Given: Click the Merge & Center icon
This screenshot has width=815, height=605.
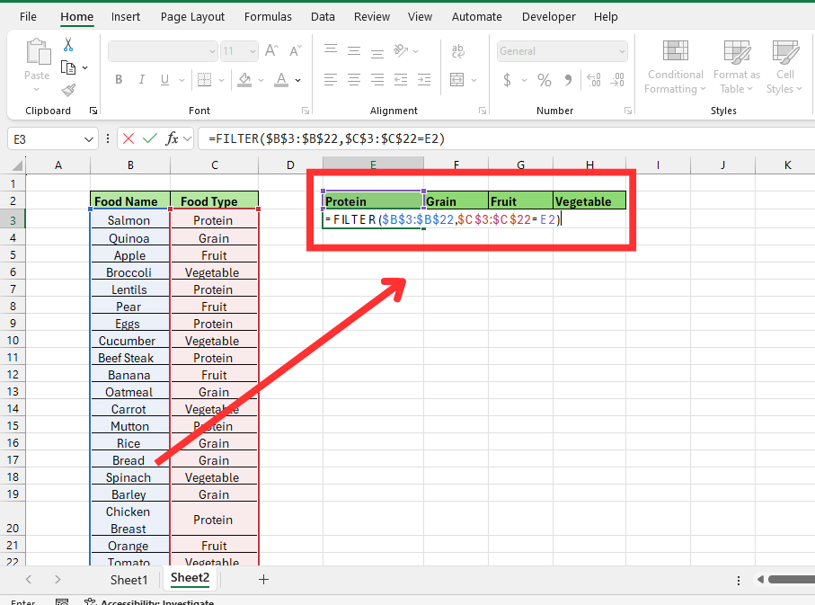Looking at the screenshot, I should [x=456, y=80].
